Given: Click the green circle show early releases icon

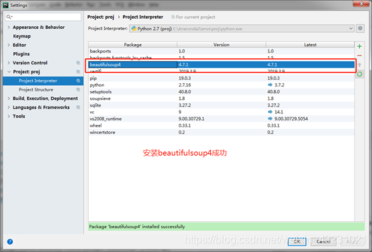Looking at the screenshot, I should [359, 74].
